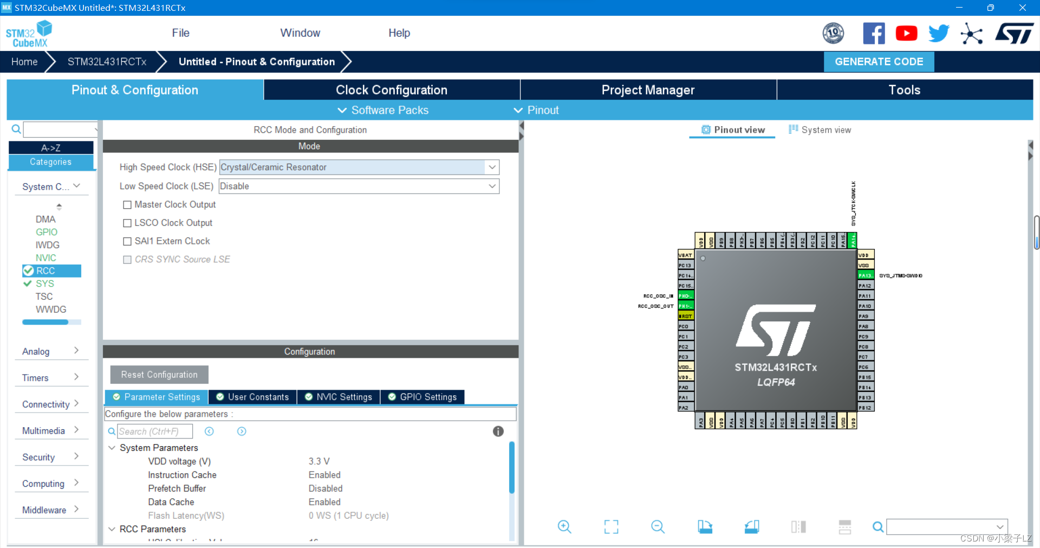This screenshot has height=548, width=1040.
Task: Switch to the Clock Configuration tab
Action: pyautogui.click(x=392, y=90)
